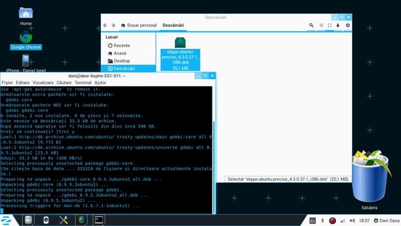The image size is (401, 226).
Task: Open the Zorin start menu
Action: coord(6,220)
